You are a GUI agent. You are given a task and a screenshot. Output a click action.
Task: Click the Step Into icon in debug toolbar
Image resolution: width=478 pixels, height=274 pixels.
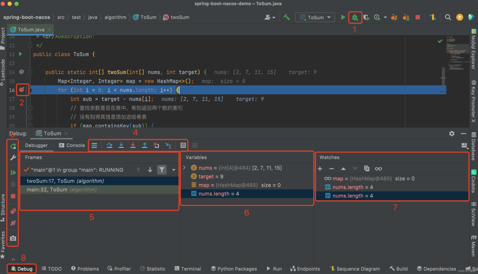(121, 145)
